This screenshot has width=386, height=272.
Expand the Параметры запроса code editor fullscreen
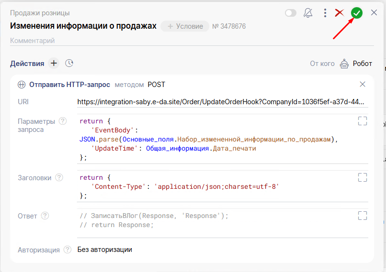pyautogui.click(x=363, y=121)
